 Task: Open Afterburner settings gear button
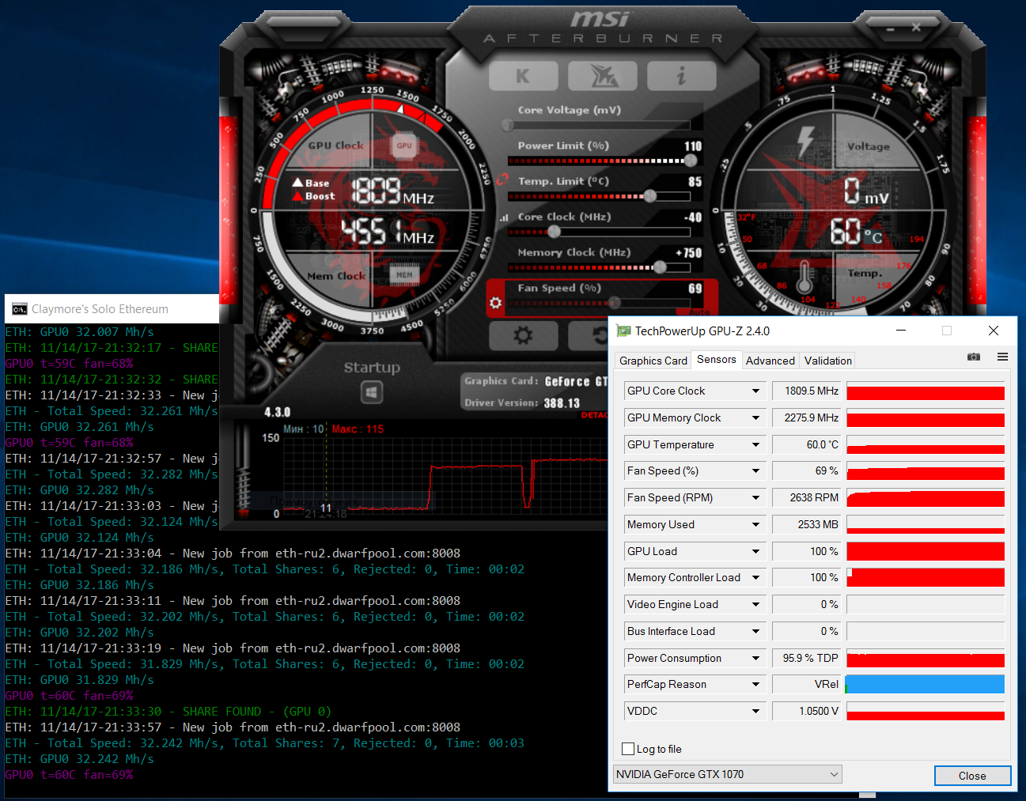point(523,335)
